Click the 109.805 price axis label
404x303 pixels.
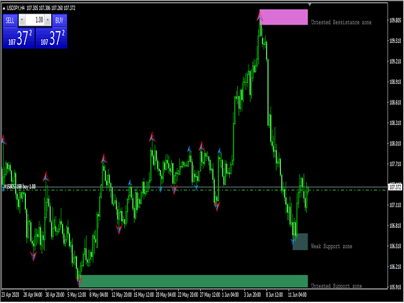(x=395, y=20)
